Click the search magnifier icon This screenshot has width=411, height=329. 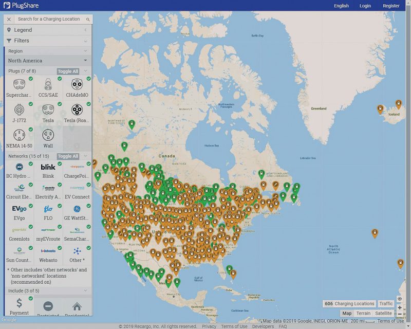click(x=88, y=20)
